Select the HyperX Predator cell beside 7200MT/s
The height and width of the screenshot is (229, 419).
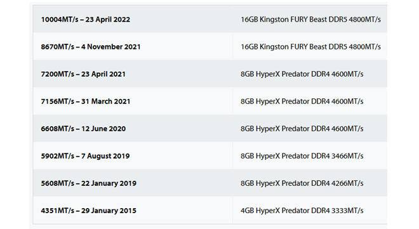click(310, 74)
